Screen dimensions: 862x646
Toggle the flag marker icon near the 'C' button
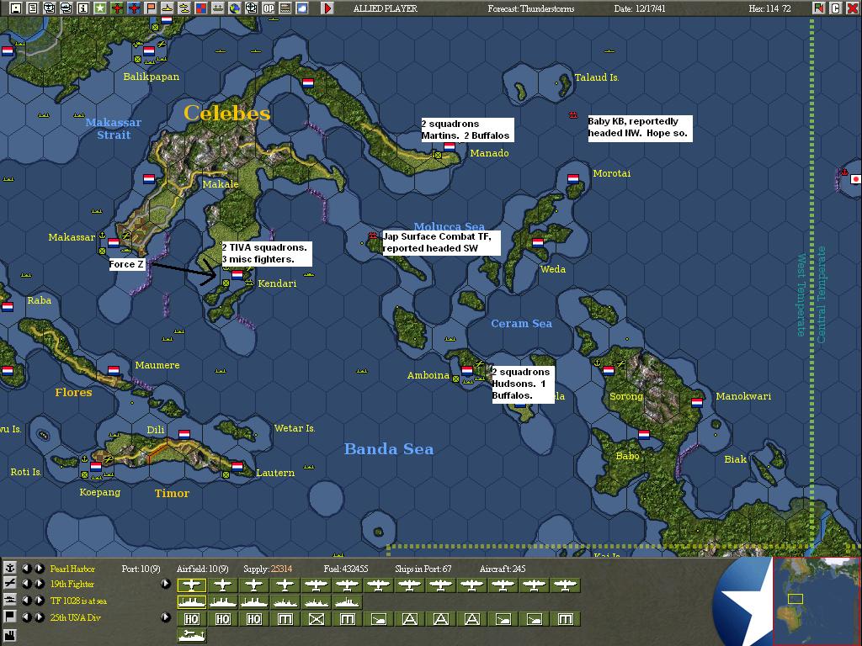(x=819, y=7)
